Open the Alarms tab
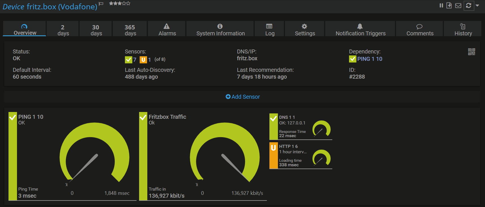Viewport: 485px width, 207px height. tap(167, 29)
